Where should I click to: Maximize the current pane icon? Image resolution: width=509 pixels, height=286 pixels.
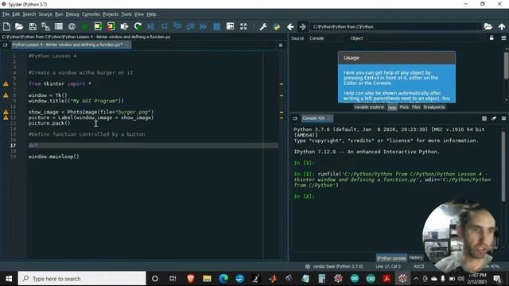(x=230, y=26)
